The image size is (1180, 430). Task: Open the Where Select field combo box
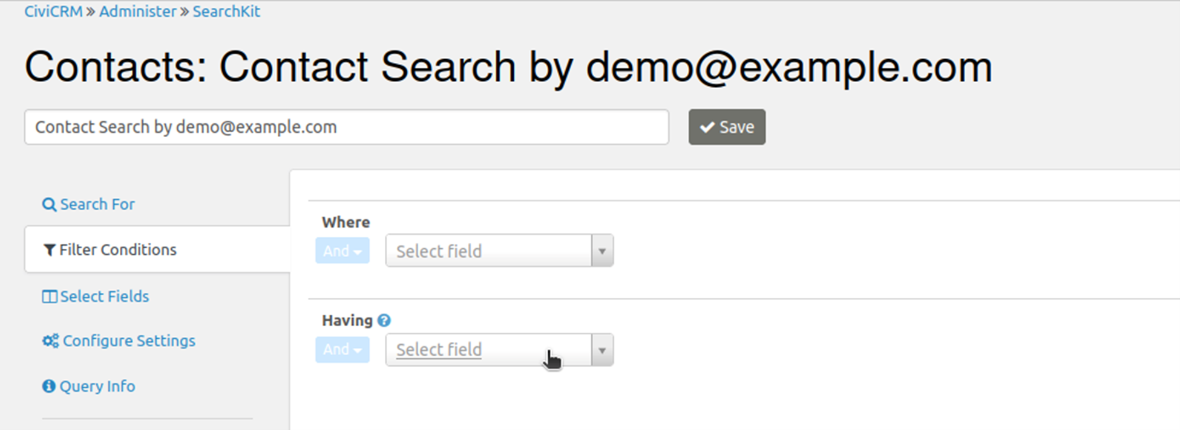(488, 251)
